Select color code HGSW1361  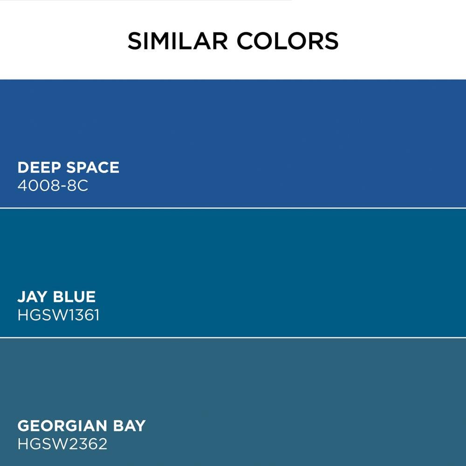click(58, 315)
